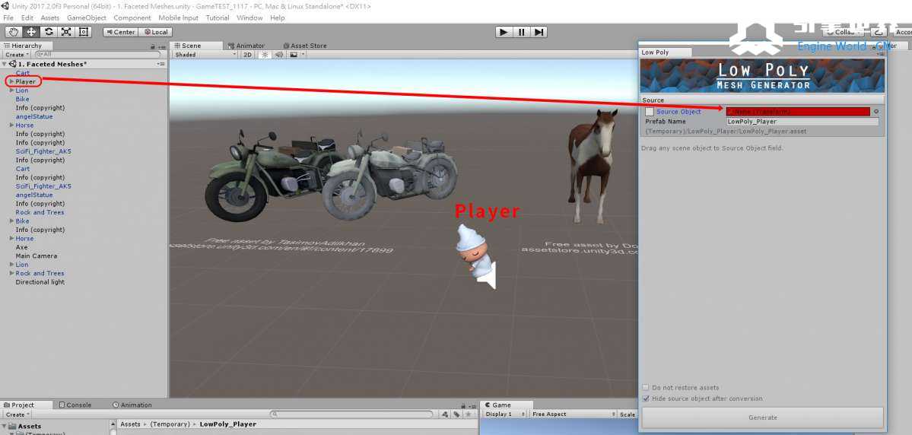The width and height of the screenshot is (912, 435).
Task: Focus the Project search field
Action: click(x=352, y=414)
